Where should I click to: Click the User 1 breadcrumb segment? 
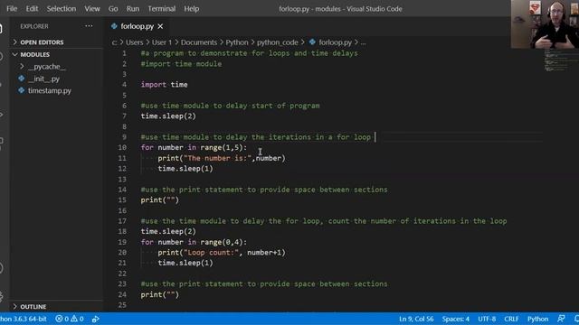[x=162, y=42]
